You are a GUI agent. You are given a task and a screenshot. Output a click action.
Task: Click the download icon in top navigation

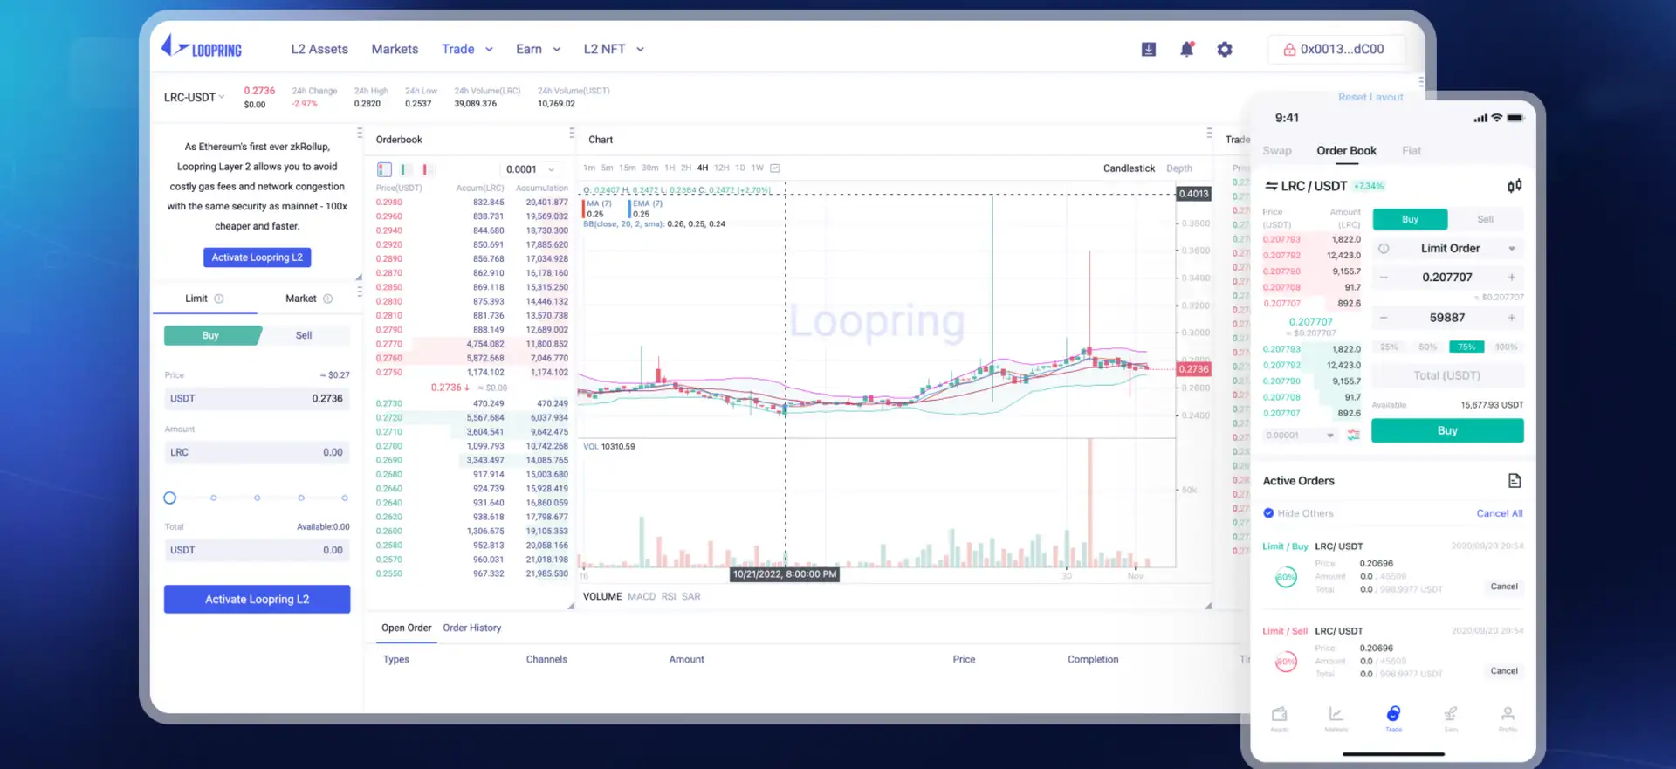[1149, 50]
